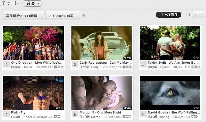Go to the previous chart page arrow
Viewport: 206px width, 122px height.
195,15
